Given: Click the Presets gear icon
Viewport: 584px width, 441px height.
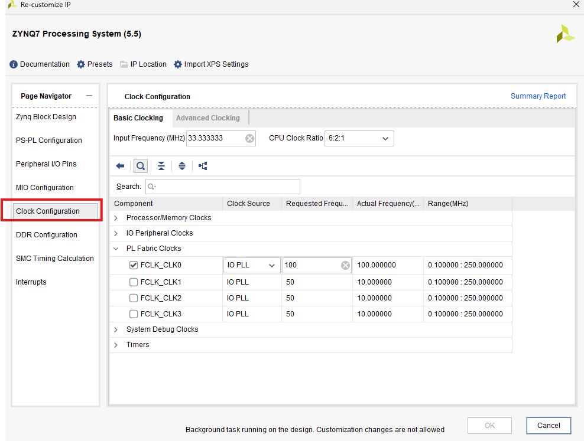Looking at the screenshot, I should (x=81, y=64).
